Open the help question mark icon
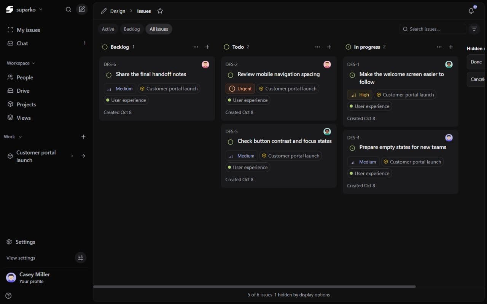 point(8,296)
